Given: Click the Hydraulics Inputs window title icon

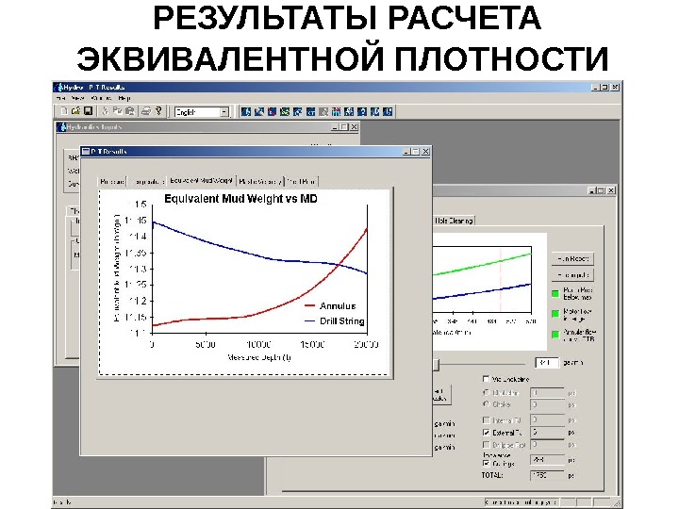Looking at the screenshot, I should (x=61, y=127).
